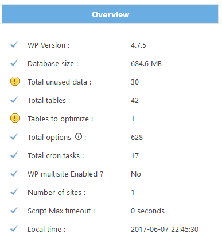Click the checkmark icon next to WP Version

coord(14,44)
